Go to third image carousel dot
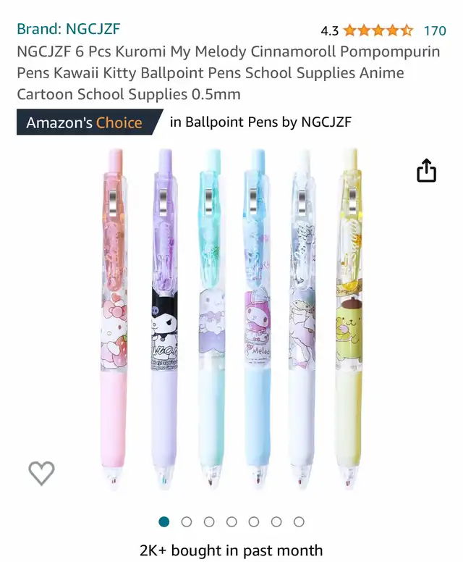 [209, 522]
